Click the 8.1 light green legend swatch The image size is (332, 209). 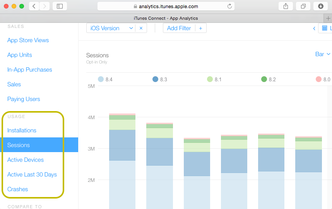click(x=210, y=79)
